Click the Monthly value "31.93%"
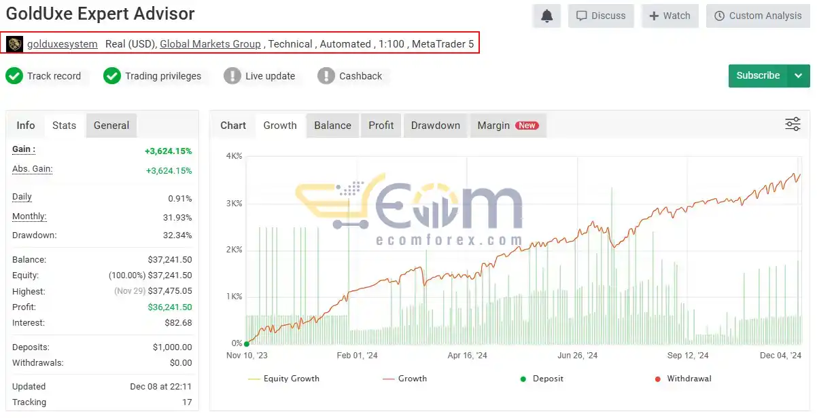 [x=177, y=218]
